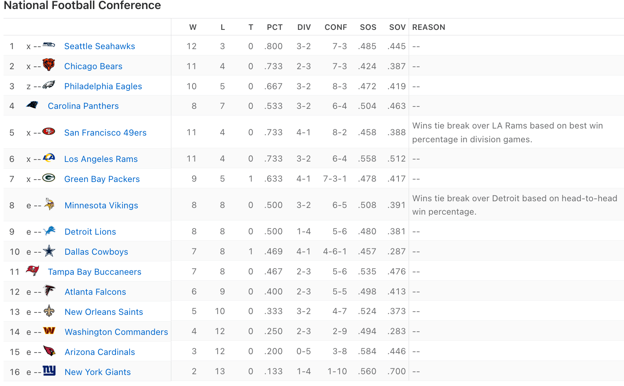This screenshot has width=624, height=386.
Task: Click the SOS column header
Action: tap(368, 27)
